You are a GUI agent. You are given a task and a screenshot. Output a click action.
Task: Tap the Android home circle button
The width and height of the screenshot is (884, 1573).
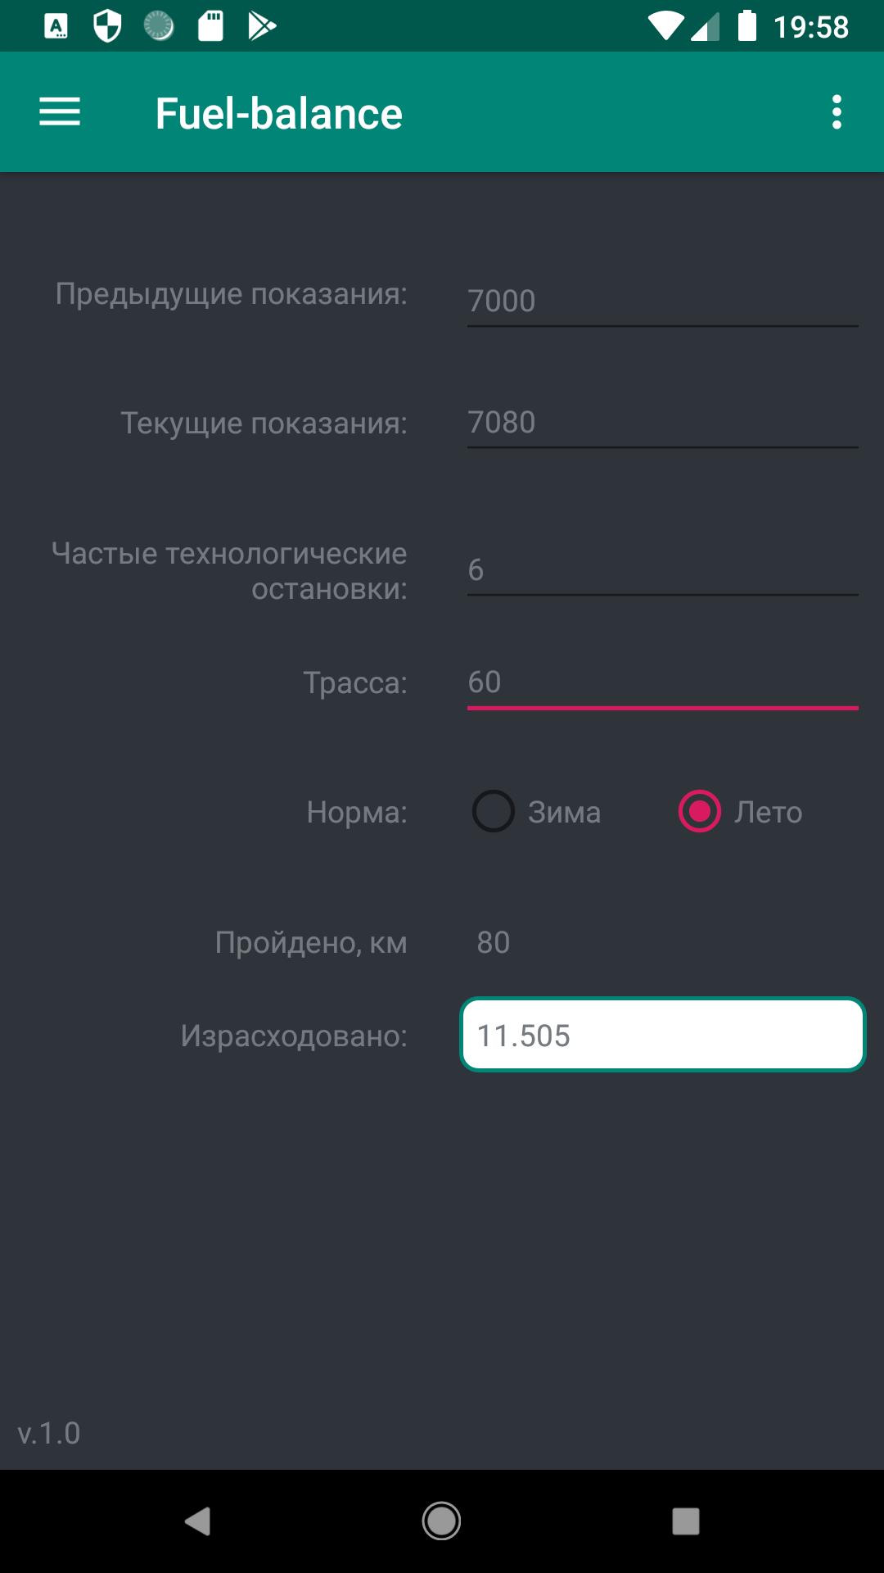(441, 1521)
